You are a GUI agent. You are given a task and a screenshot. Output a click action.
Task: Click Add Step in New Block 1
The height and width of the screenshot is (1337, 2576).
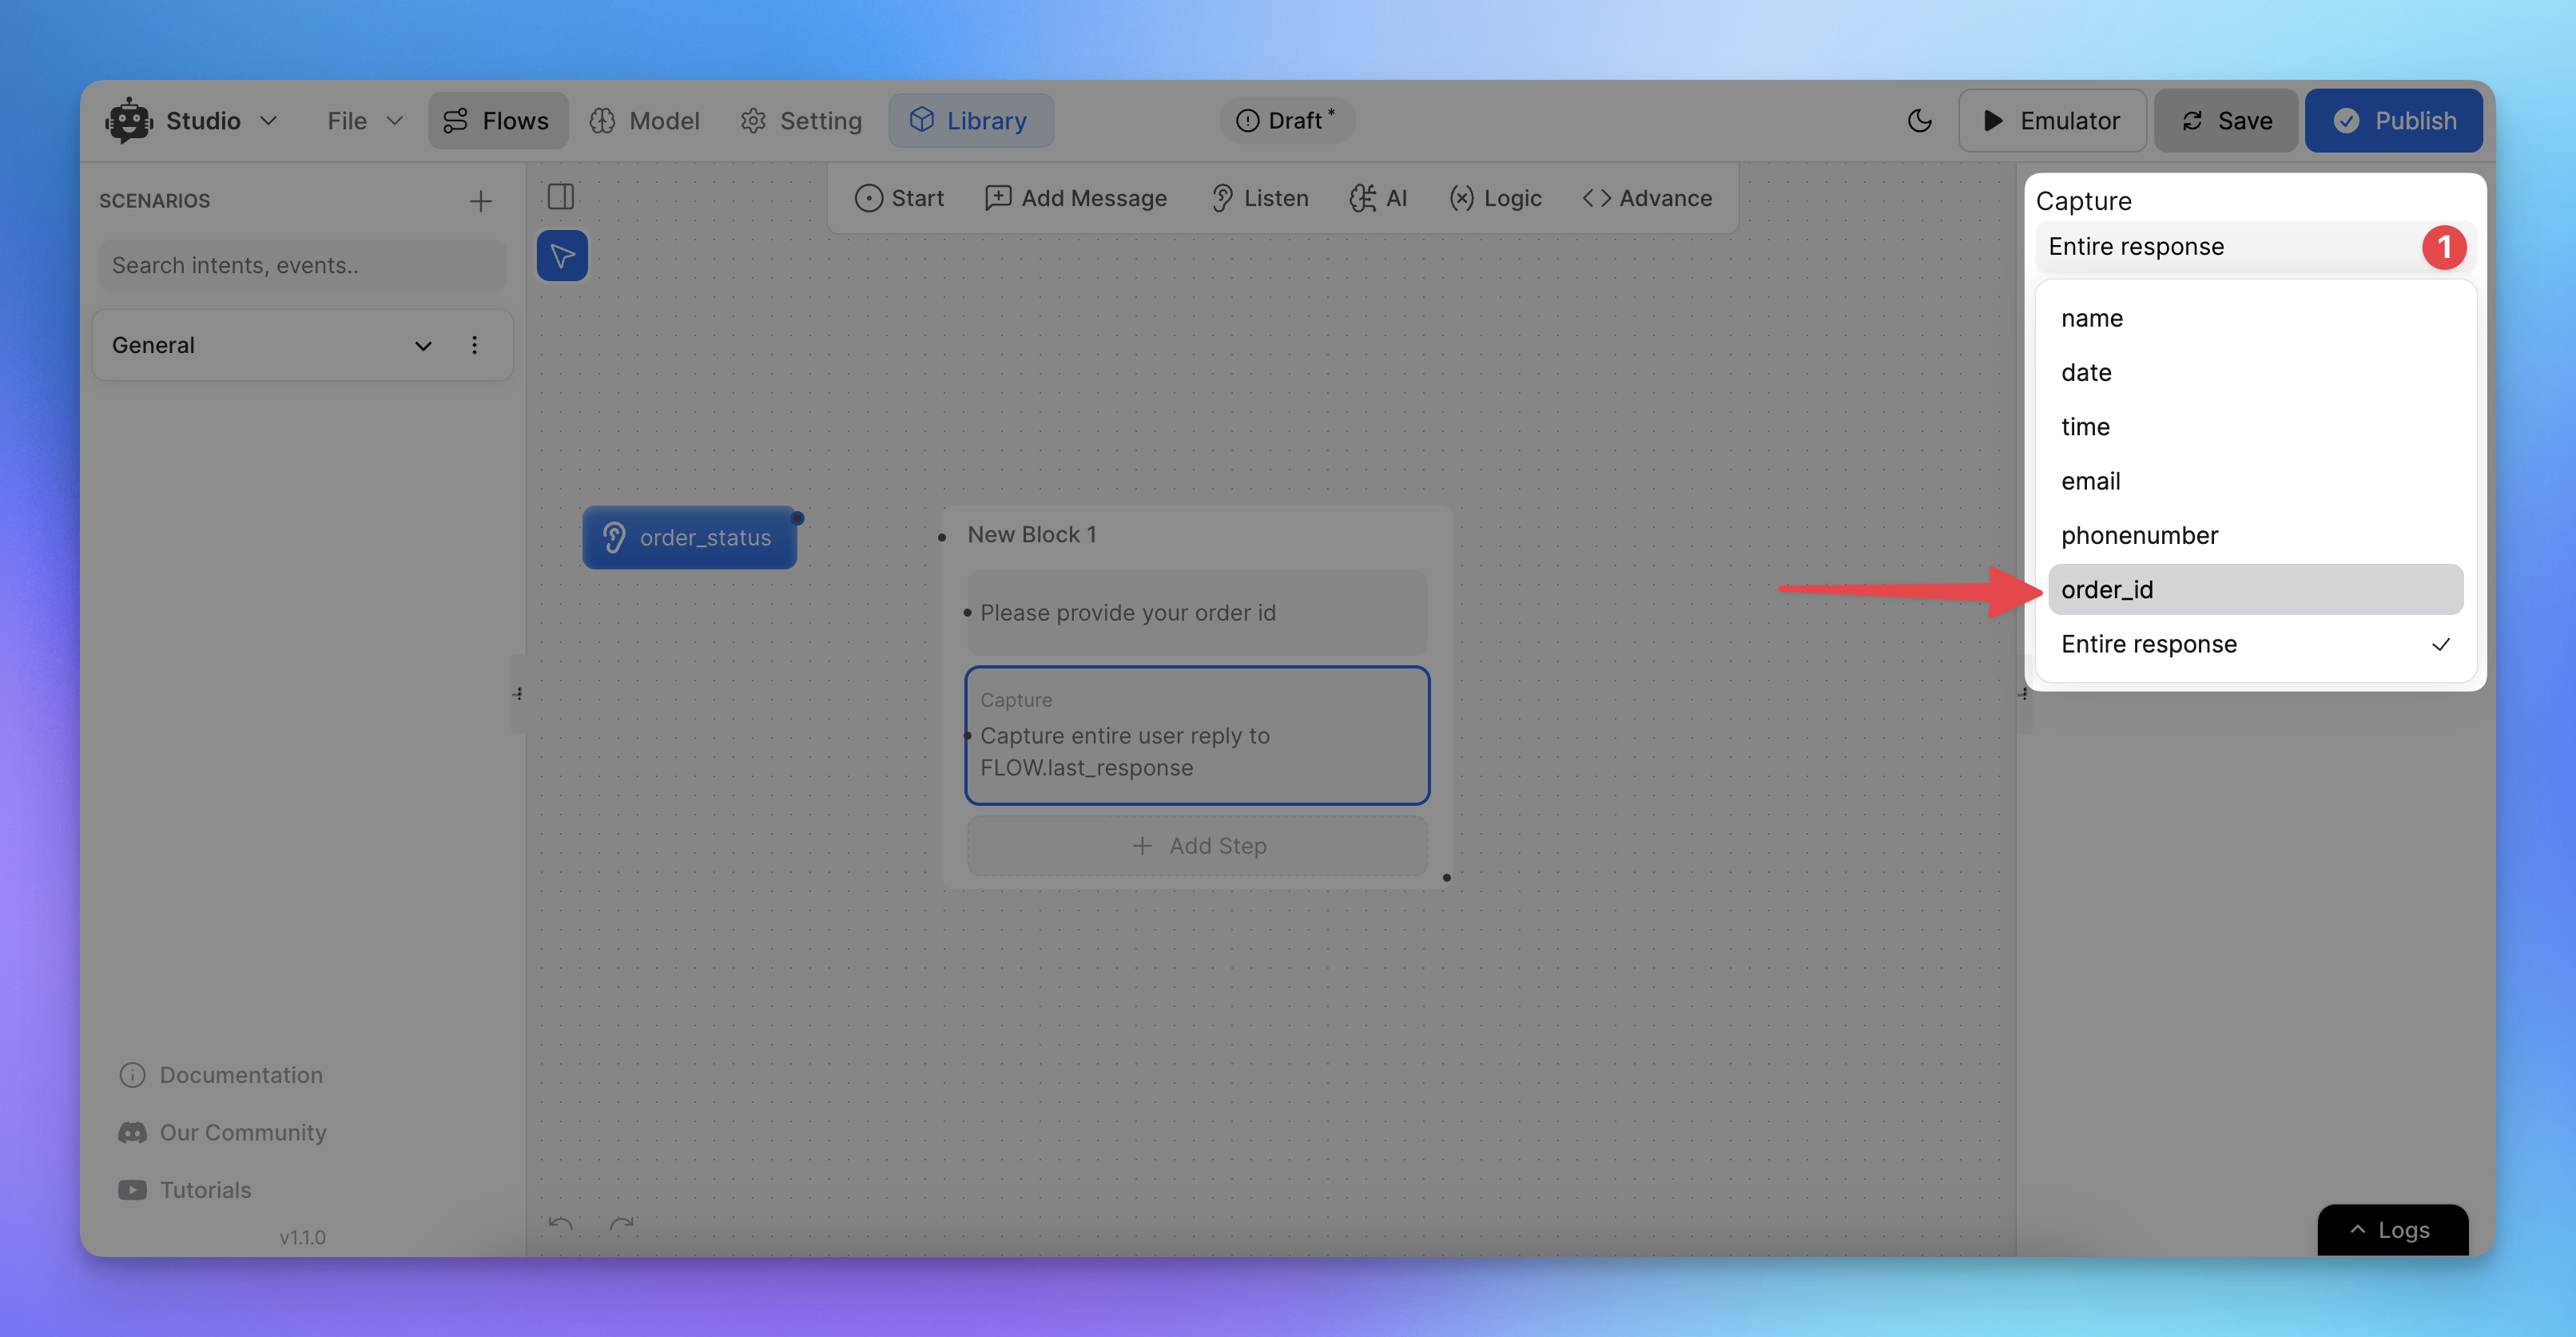pyautogui.click(x=1197, y=845)
